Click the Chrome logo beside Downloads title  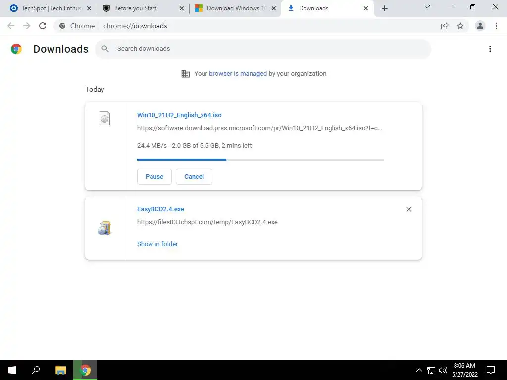[16, 49]
